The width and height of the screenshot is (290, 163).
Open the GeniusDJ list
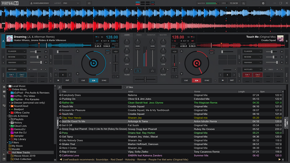pos(20,129)
